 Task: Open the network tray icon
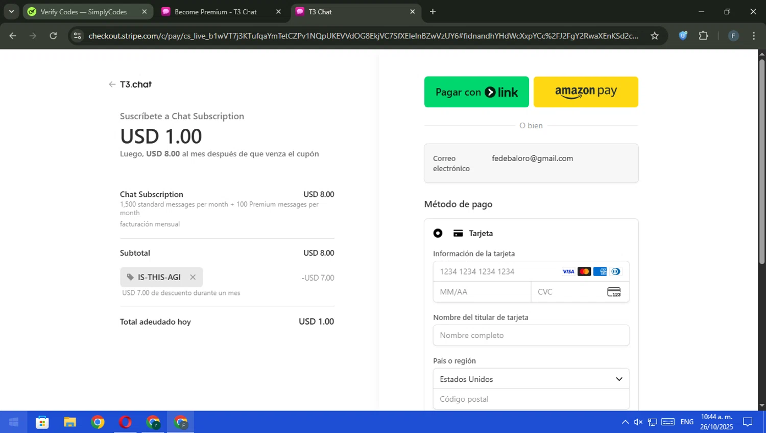coord(653,422)
